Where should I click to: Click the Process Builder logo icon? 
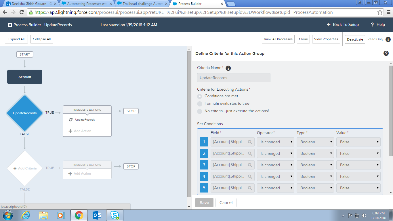[x=10, y=25]
